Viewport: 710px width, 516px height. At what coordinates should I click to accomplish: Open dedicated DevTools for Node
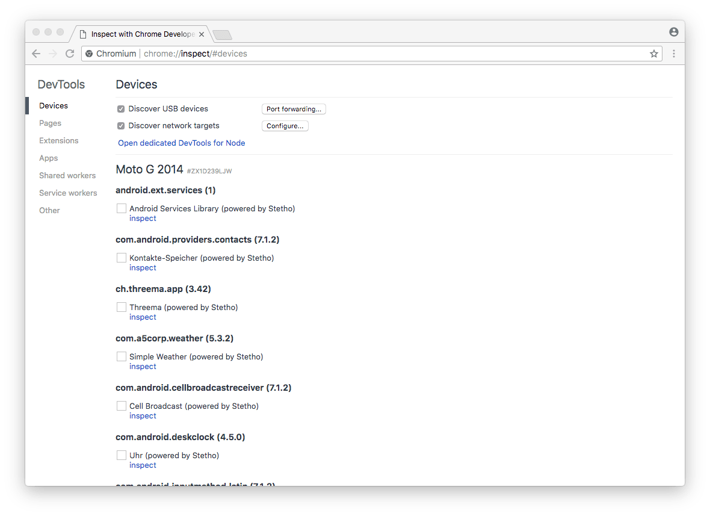181,143
